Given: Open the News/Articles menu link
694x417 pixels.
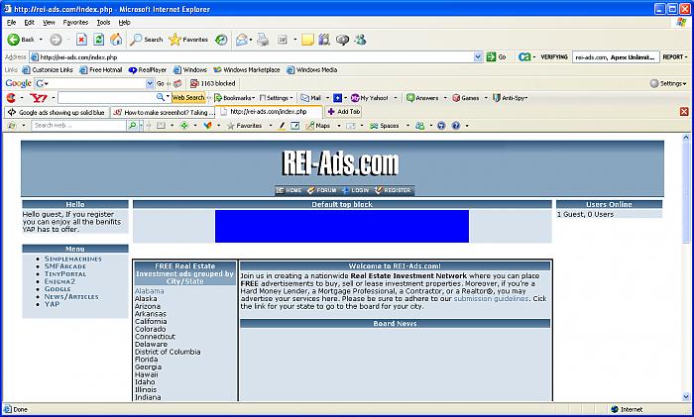Looking at the screenshot, I should coord(71,297).
